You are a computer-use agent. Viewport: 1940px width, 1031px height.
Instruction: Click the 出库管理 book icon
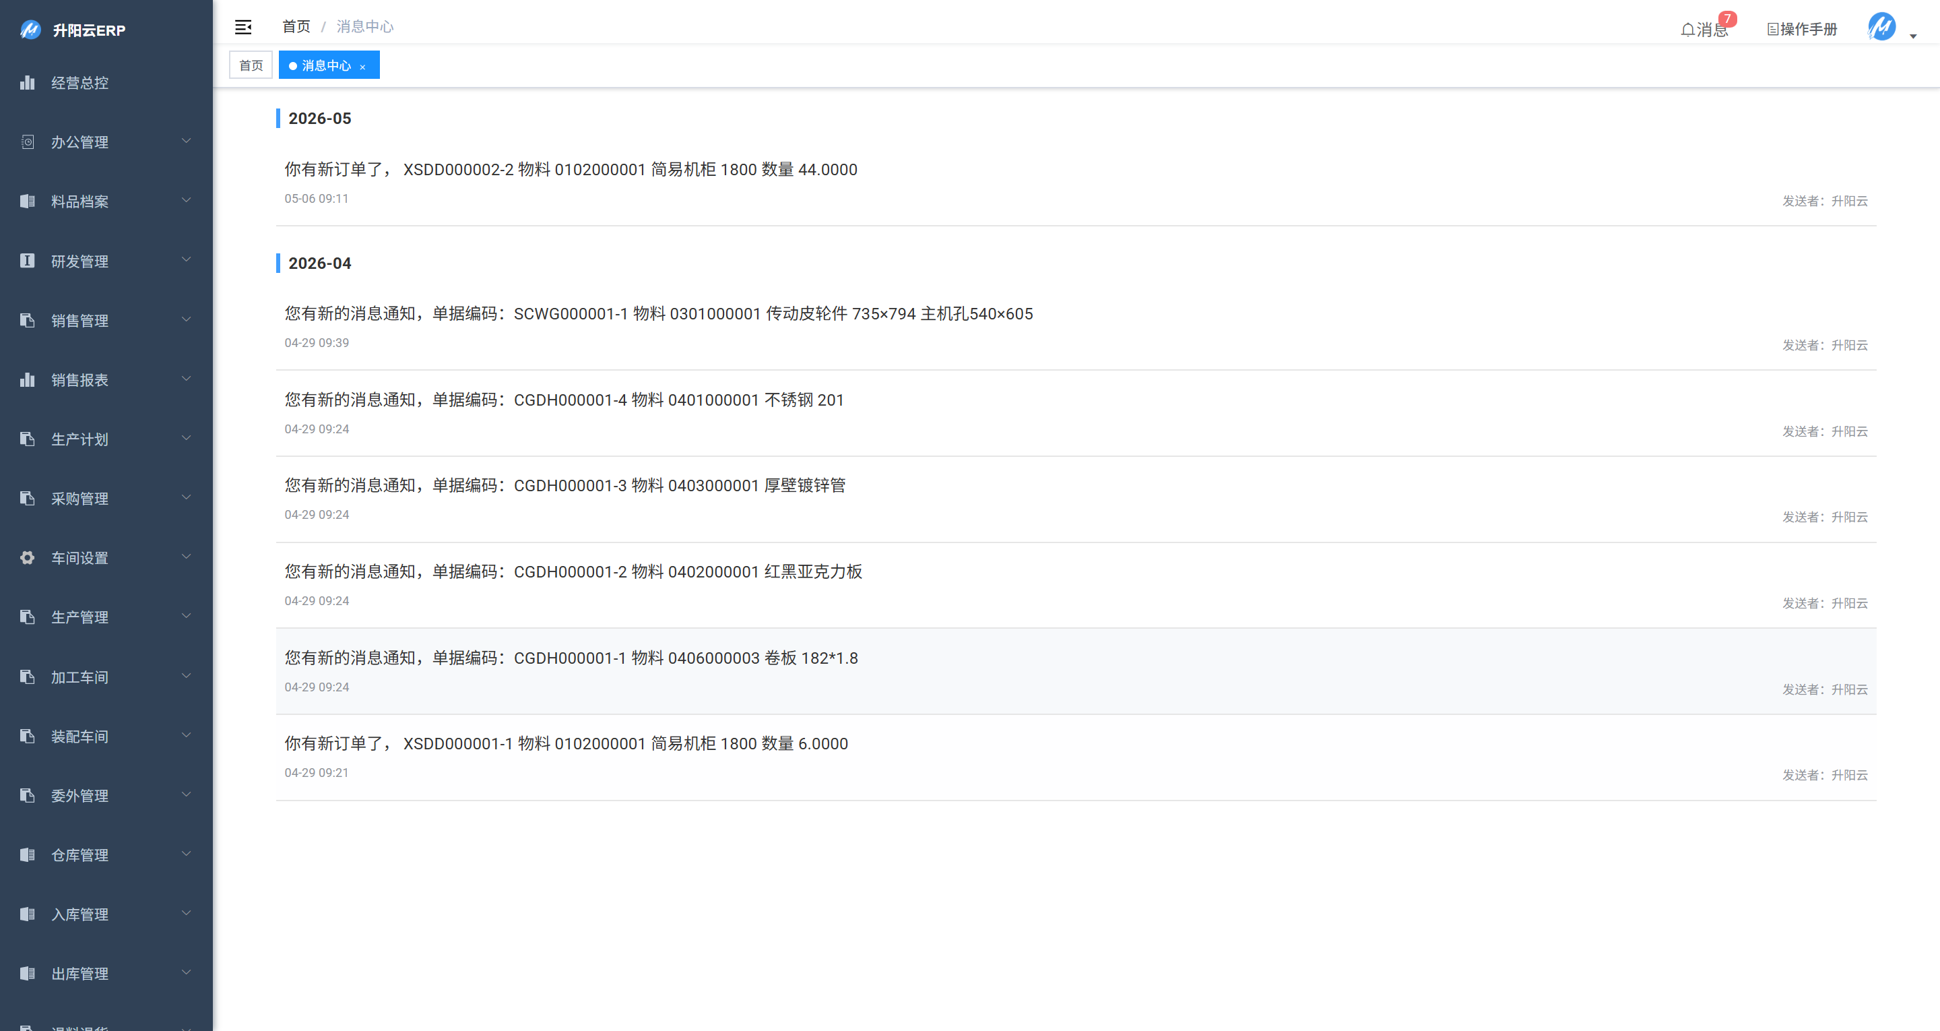tap(27, 973)
